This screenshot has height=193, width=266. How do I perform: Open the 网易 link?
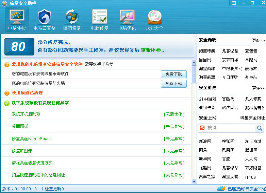[203, 150]
